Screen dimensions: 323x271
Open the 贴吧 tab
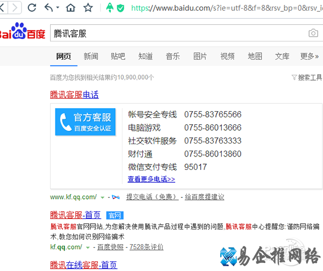[118, 56]
